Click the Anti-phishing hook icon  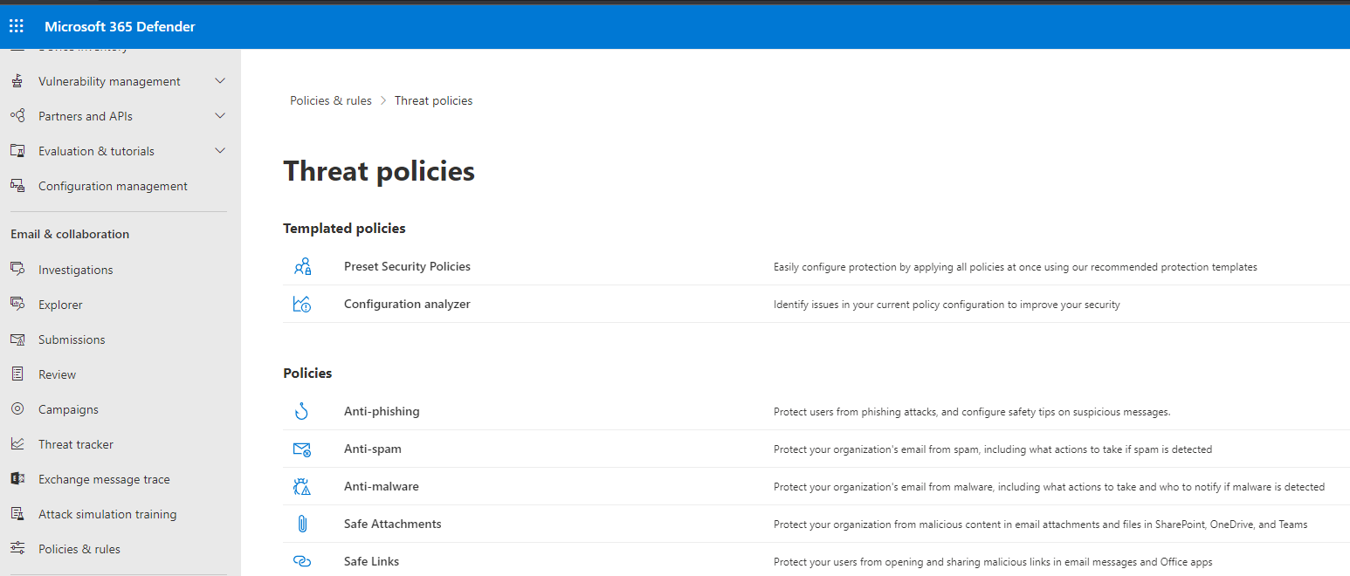pyautogui.click(x=302, y=411)
